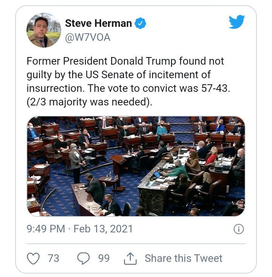Click the Twitter bird logo
Viewport: 272px width, 277px height.
237,23
